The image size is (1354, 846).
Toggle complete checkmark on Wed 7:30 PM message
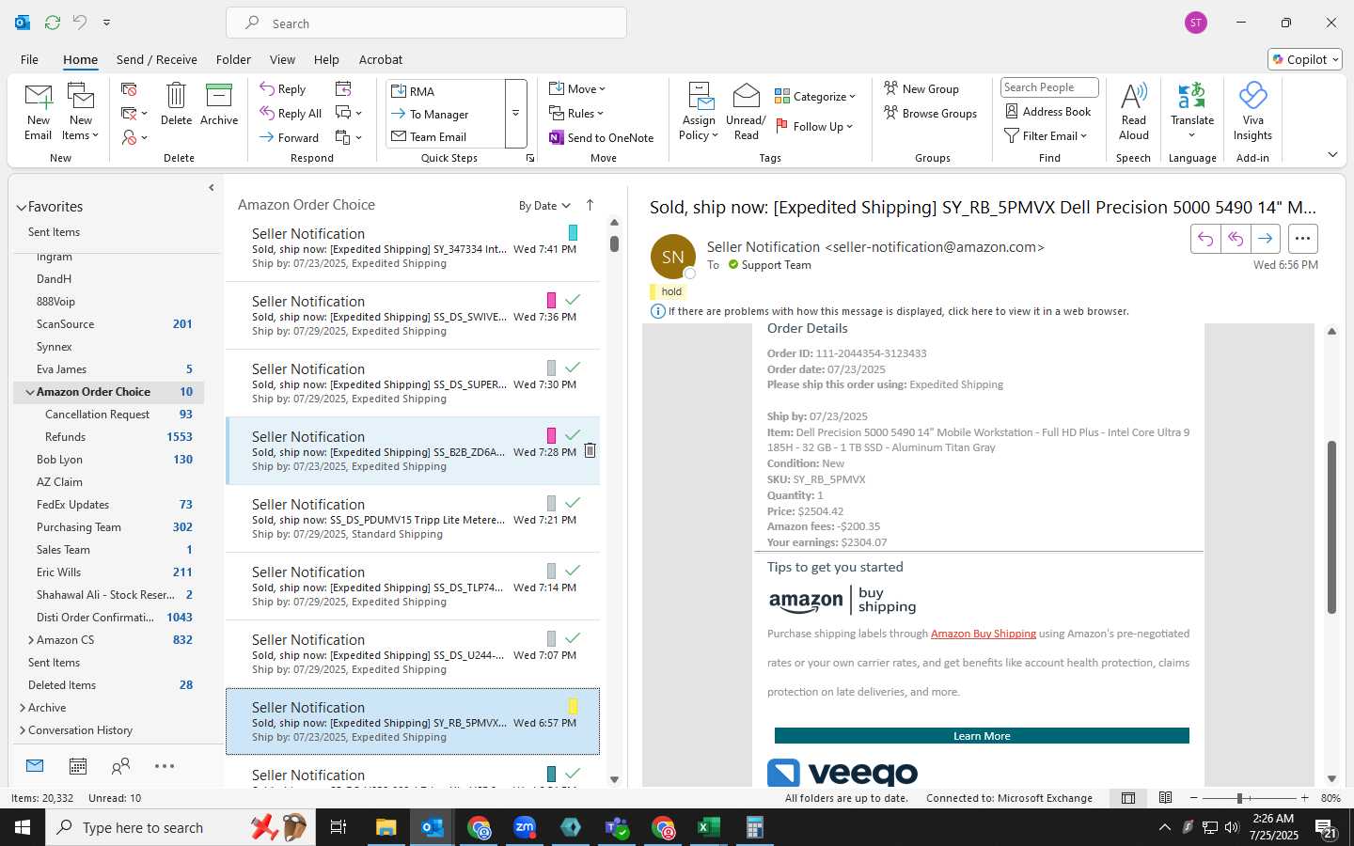point(572,368)
